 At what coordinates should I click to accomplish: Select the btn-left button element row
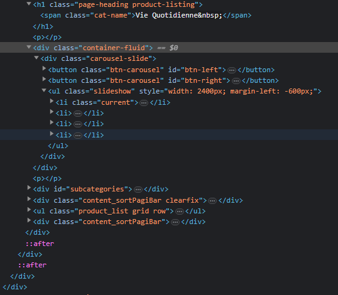169,70
